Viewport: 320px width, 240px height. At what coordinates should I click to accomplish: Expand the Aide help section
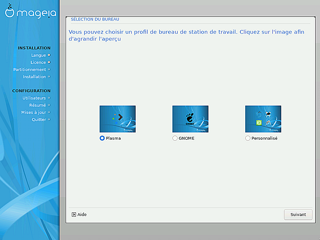[79, 215]
